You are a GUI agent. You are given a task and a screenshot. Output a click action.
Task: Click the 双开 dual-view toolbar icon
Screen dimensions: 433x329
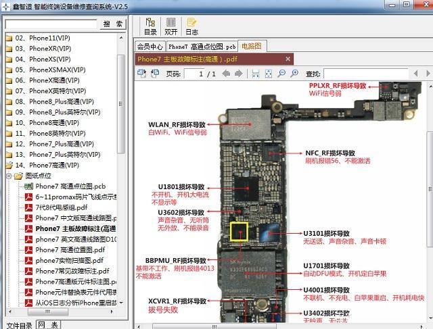(x=170, y=26)
